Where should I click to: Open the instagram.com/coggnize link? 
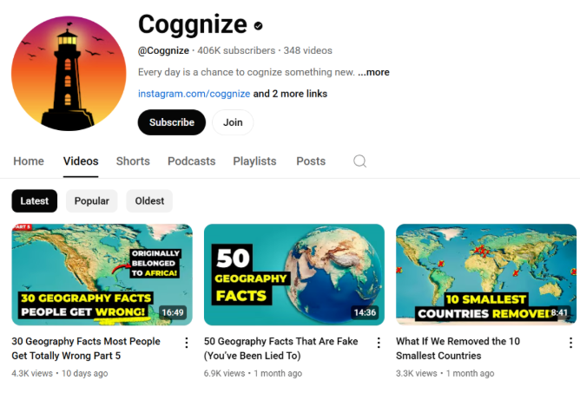coord(194,94)
